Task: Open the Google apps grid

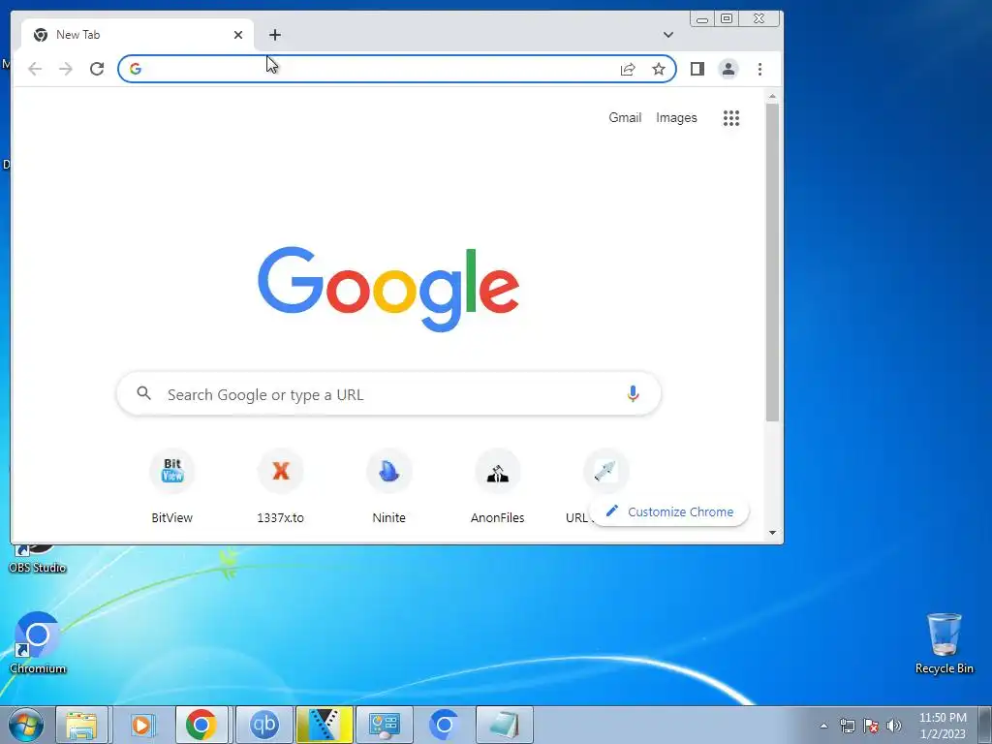Action: click(x=731, y=117)
